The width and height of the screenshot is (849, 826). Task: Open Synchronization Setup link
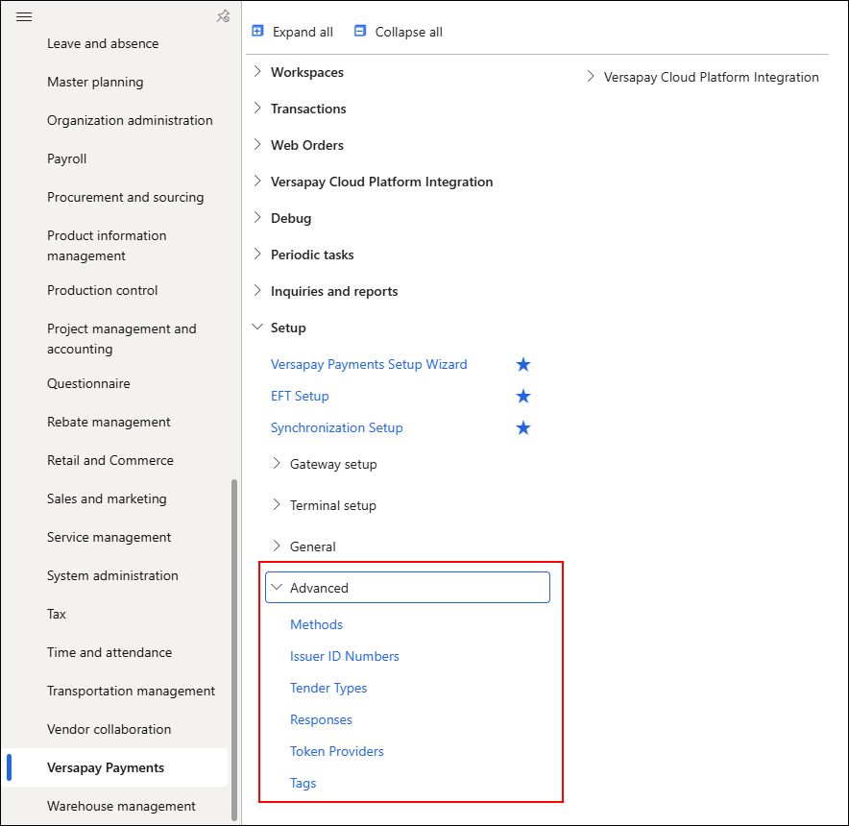(x=337, y=428)
